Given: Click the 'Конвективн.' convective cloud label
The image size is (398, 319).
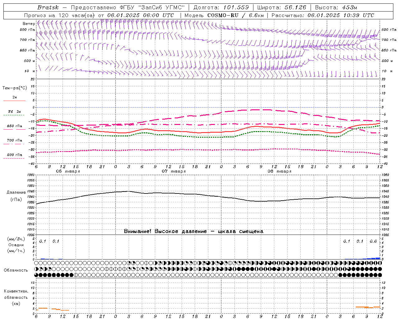Looking at the screenshot, I should [16, 291].
